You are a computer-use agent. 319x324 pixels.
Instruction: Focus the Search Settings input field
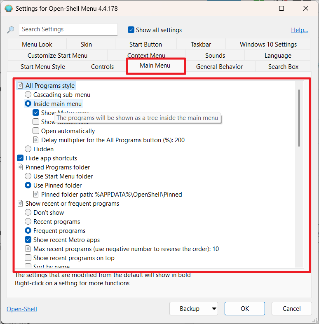(68, 29)
